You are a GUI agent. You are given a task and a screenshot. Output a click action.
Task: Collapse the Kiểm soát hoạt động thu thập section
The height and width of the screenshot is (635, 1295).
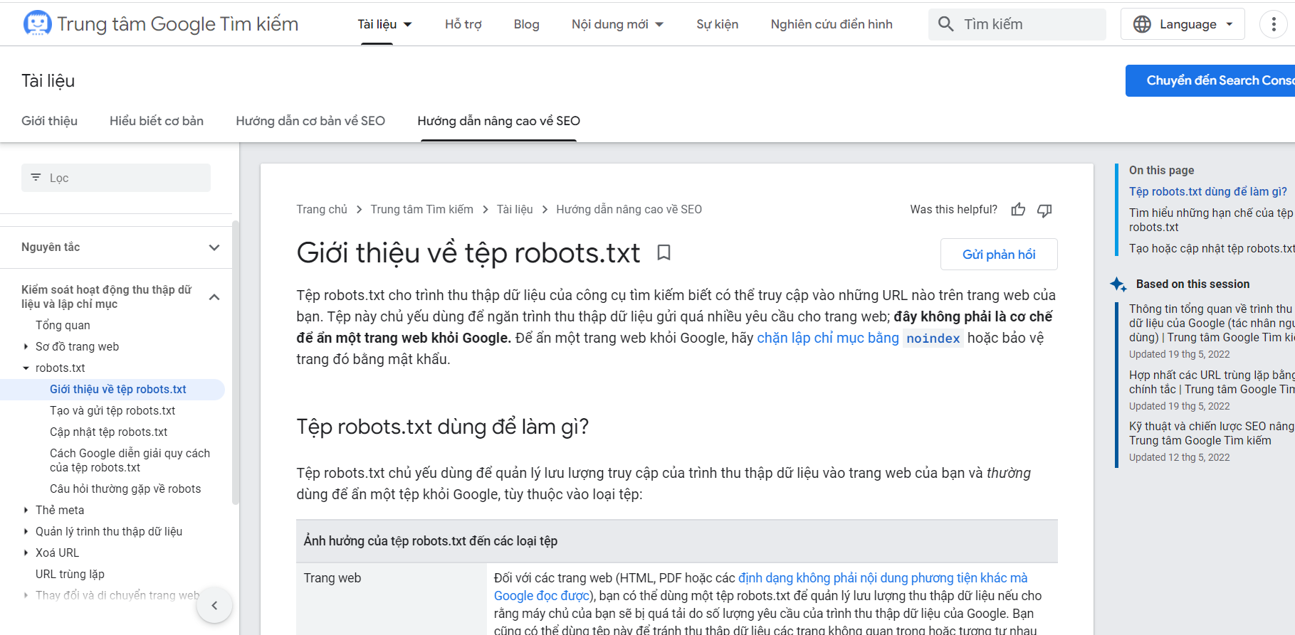[214, 297]
